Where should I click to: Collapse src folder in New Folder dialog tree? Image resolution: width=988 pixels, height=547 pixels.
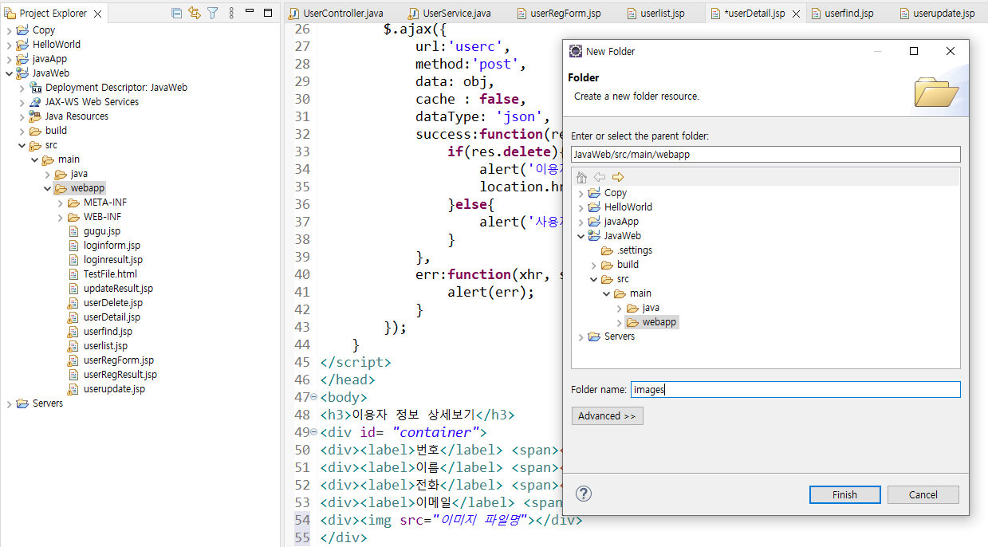click(x=594, y=279)
